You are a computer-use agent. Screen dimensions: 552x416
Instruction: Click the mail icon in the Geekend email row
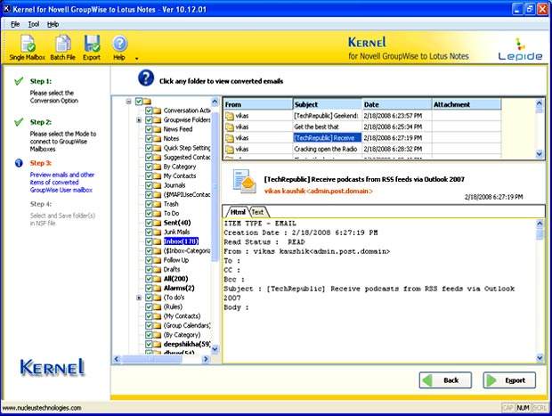(x=230, y=116)
